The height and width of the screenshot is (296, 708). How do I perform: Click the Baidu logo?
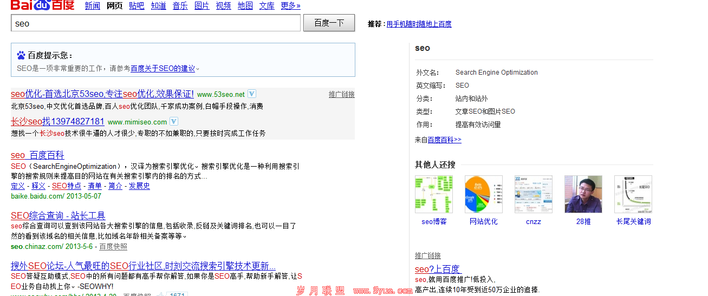tap(42, 5)
